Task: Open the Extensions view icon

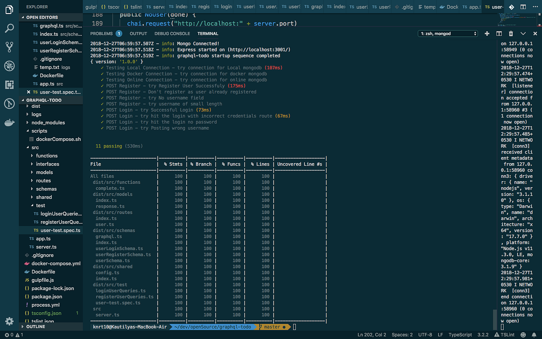Action: click(x=9, y=85)
